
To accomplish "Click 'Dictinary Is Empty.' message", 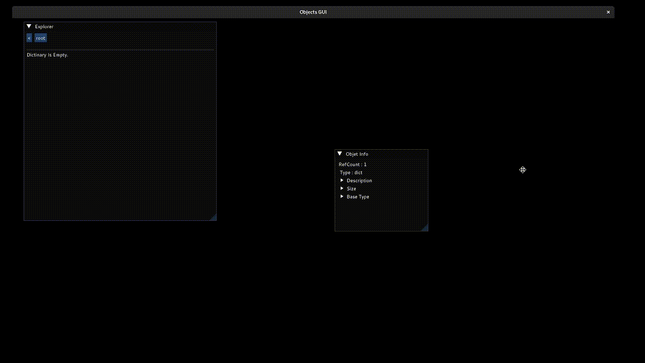I will (47, 54).
